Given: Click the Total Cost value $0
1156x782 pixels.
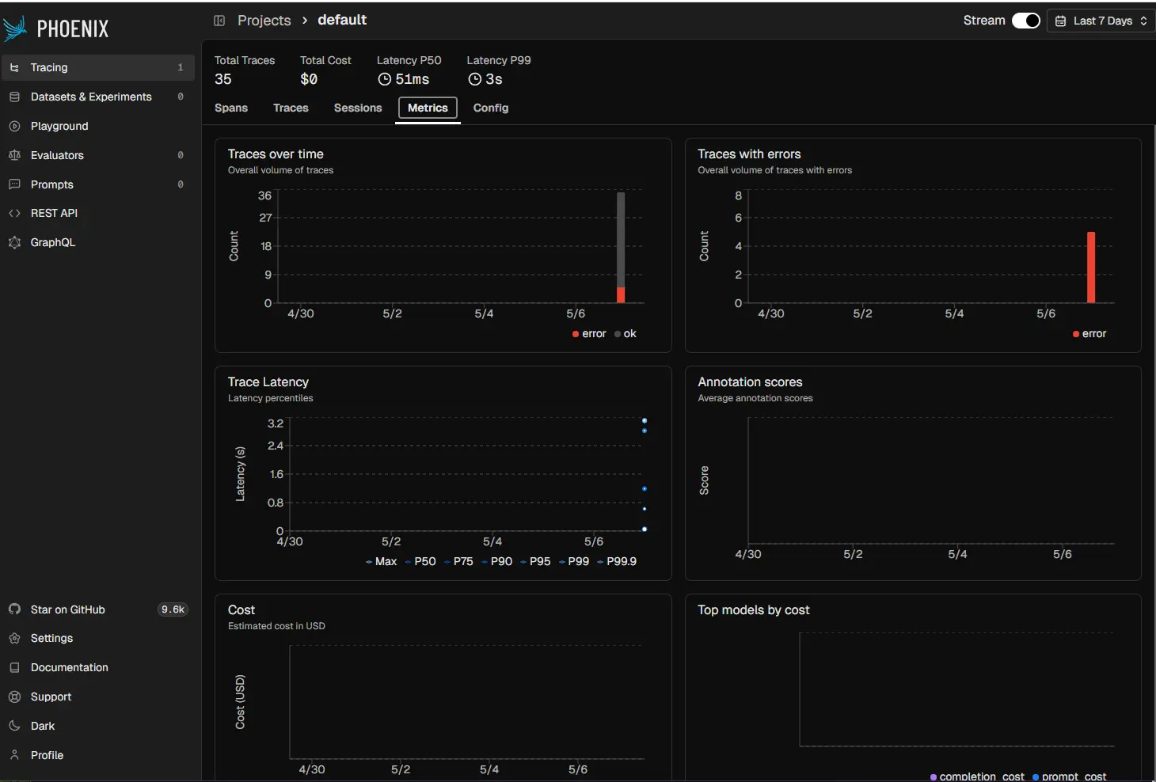Looking at the screenshot, I should [x=309, y=79].
